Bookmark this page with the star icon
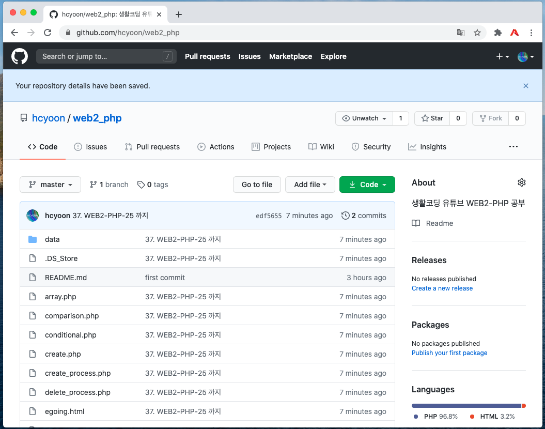Viewport: 545px width, 429px height. pyautogui.click(x=477, y=33)
